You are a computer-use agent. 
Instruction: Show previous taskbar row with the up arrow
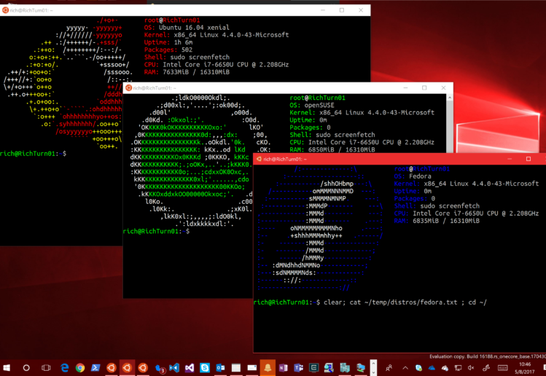(373, 364)
